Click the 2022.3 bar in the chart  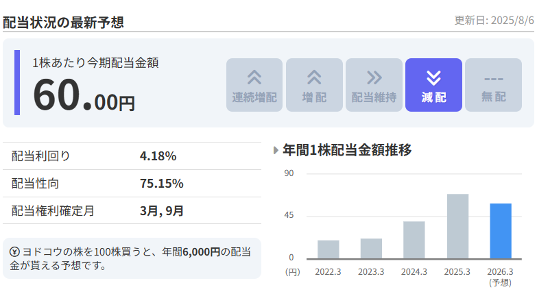pyautogui.click(x=328, y=249)
